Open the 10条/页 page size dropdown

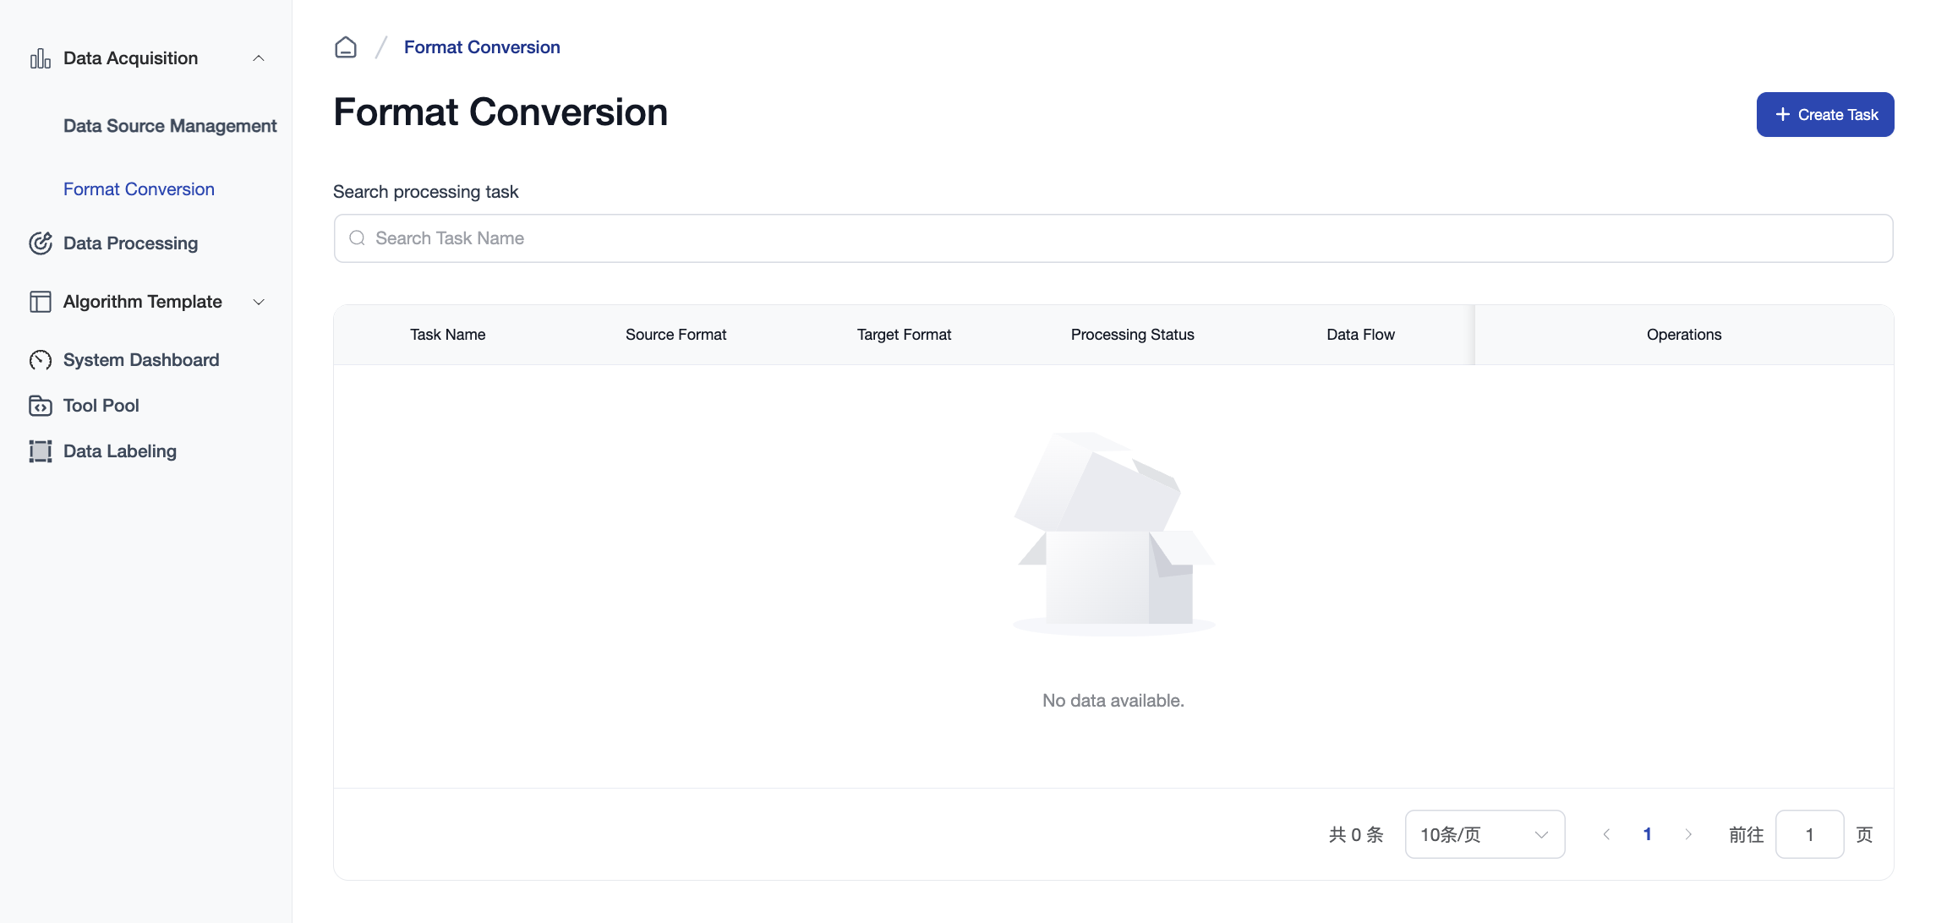tap(1485, 834)
